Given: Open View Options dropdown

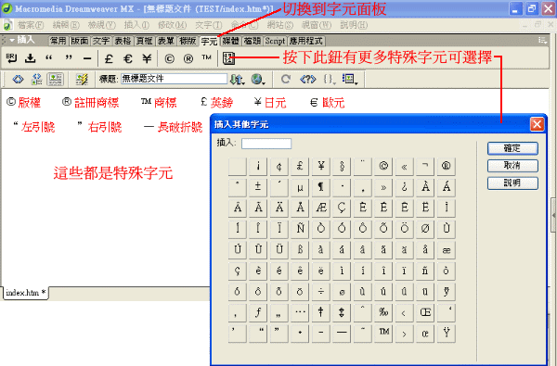Looking at the screenshot, I should (x=350, y=79).
